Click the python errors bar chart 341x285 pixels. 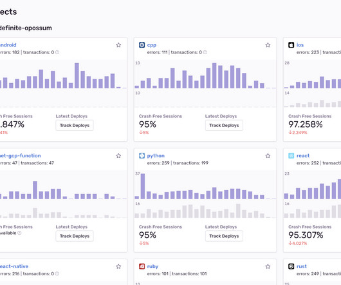coord(205,186)
